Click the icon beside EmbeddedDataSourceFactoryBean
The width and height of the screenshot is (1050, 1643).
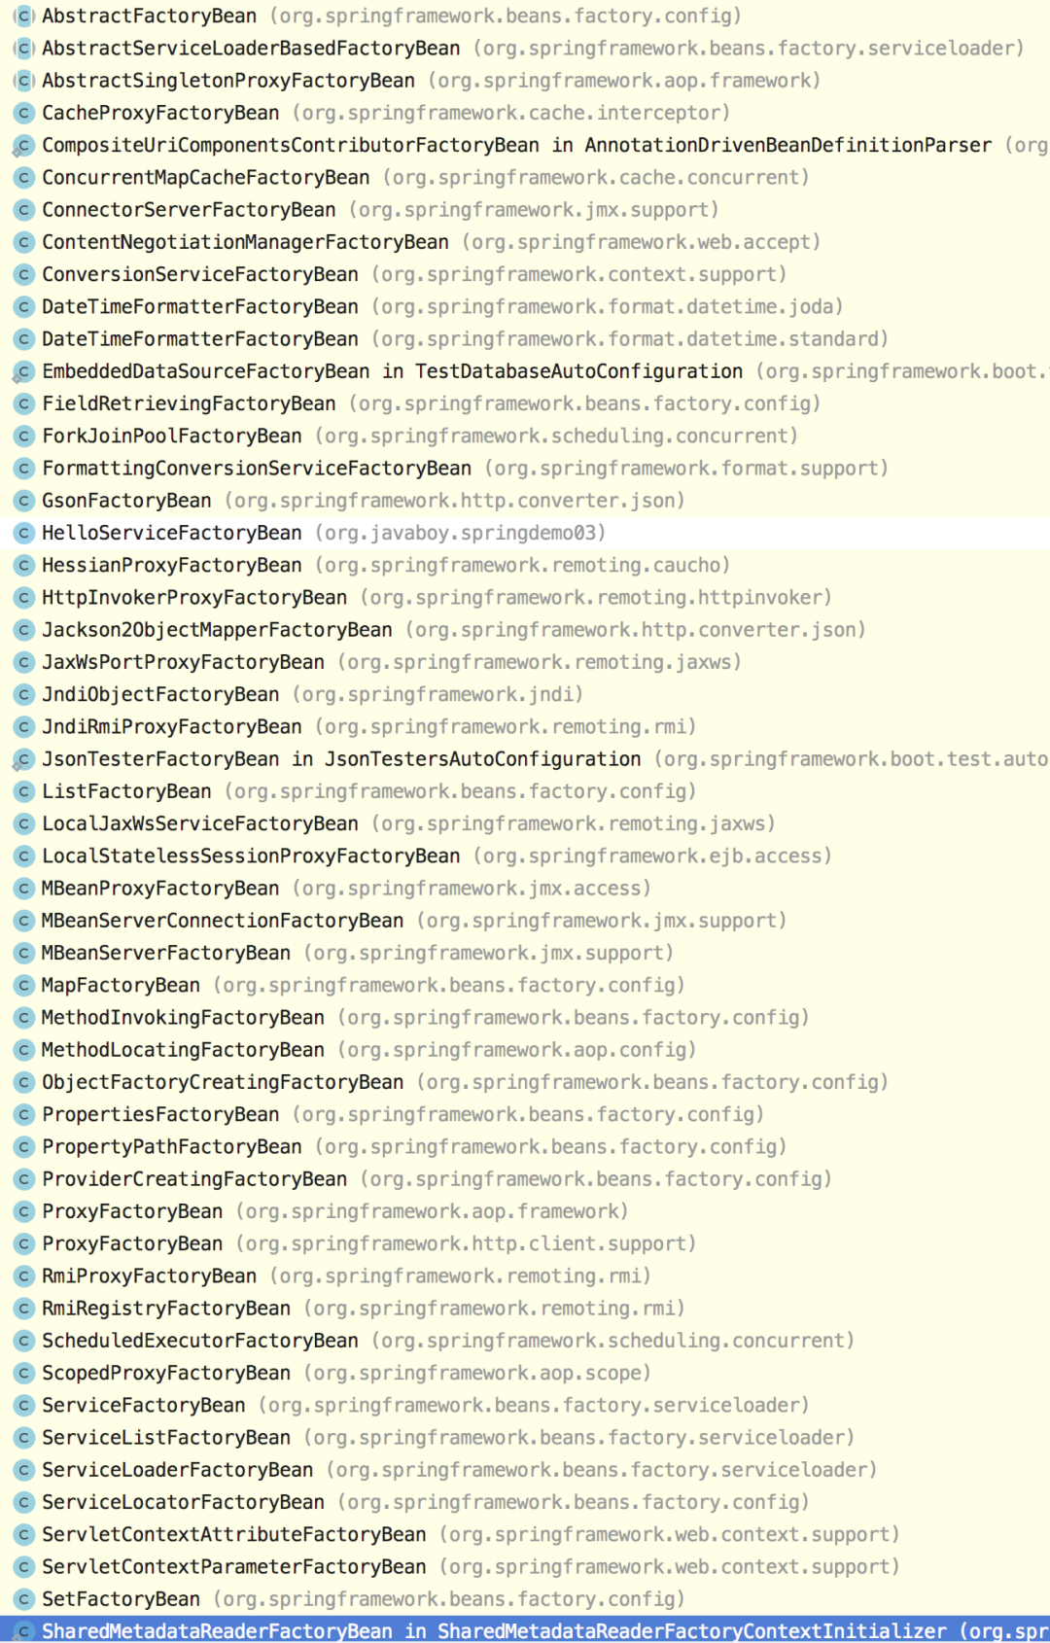(23, 371)
